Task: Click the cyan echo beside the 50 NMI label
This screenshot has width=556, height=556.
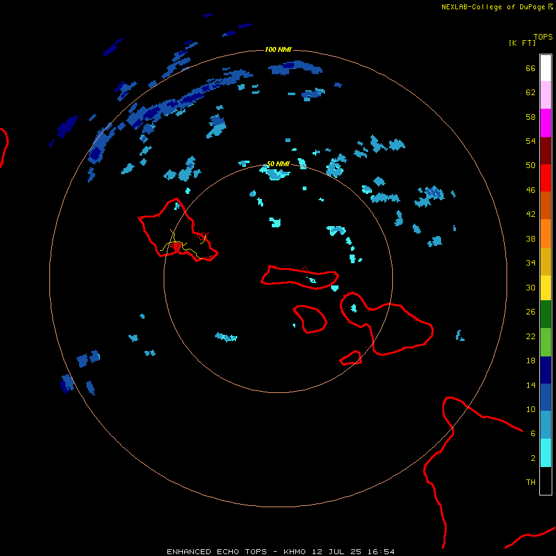Action: (275, 174)
